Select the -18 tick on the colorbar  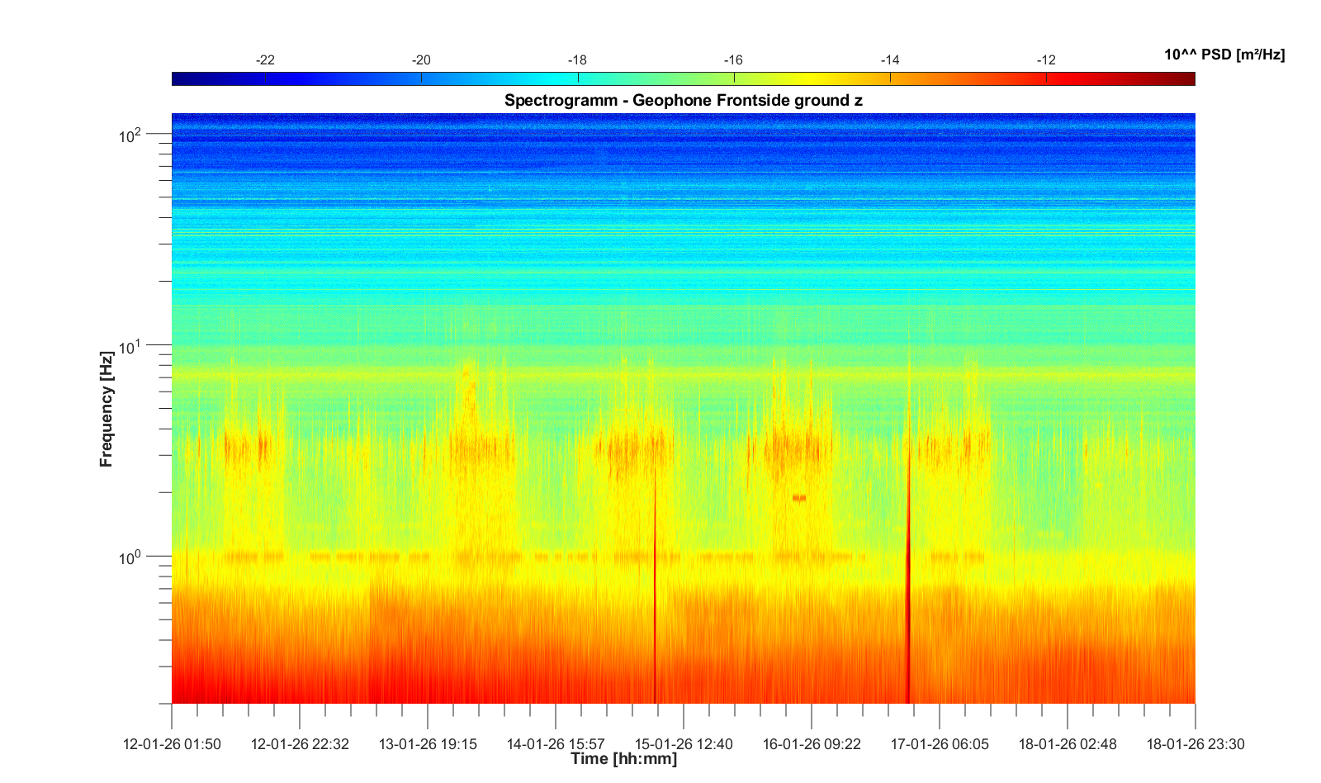pyautogui.click(x=578, y=78)
